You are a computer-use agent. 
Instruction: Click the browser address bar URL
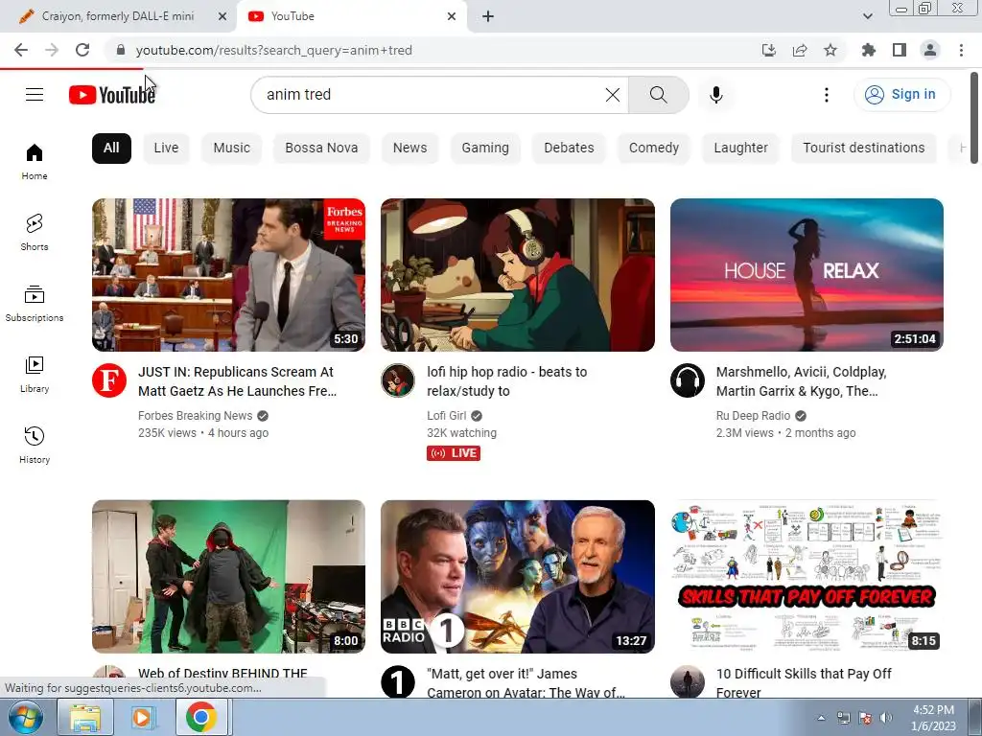pos(273,50)
